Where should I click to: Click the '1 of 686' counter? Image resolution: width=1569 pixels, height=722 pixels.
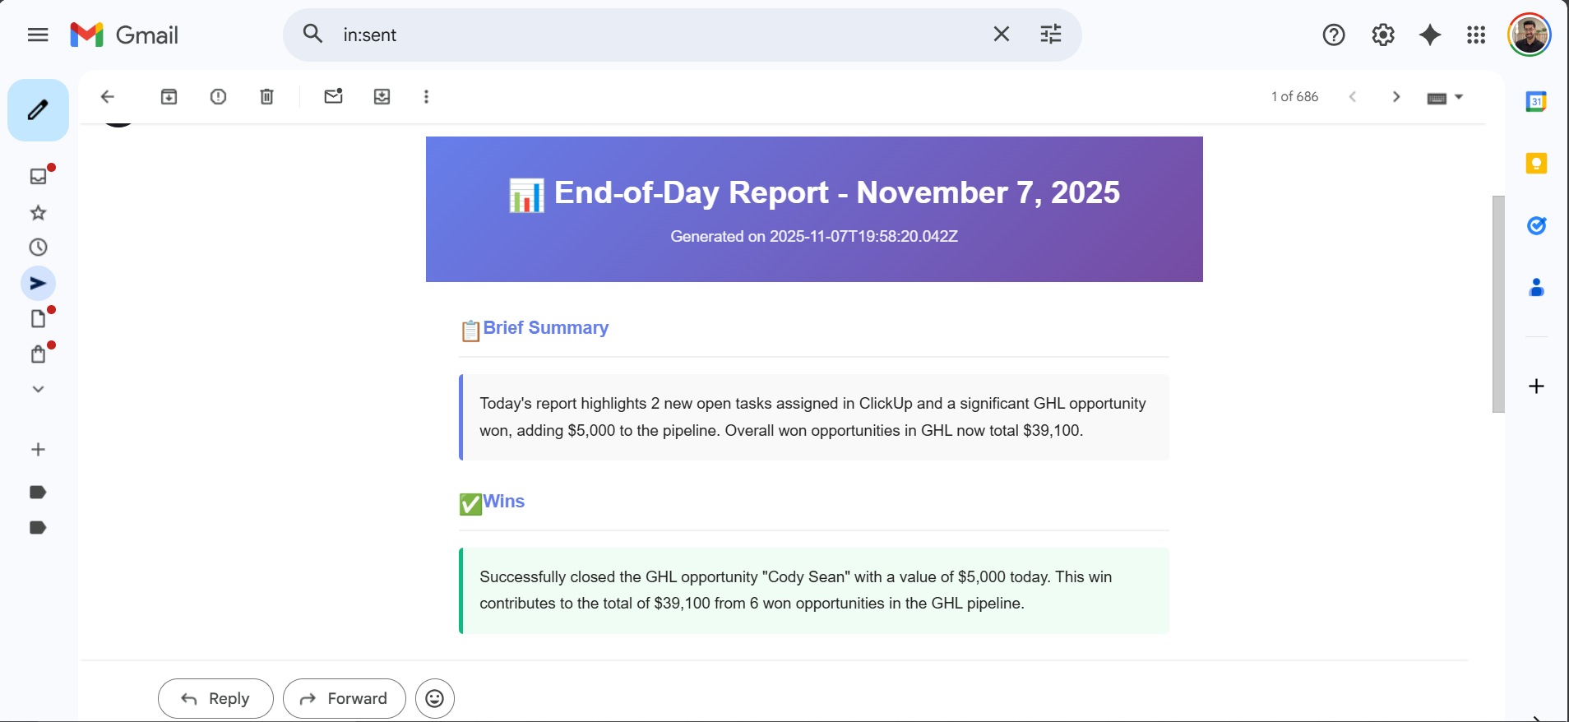coord(1294,97)
